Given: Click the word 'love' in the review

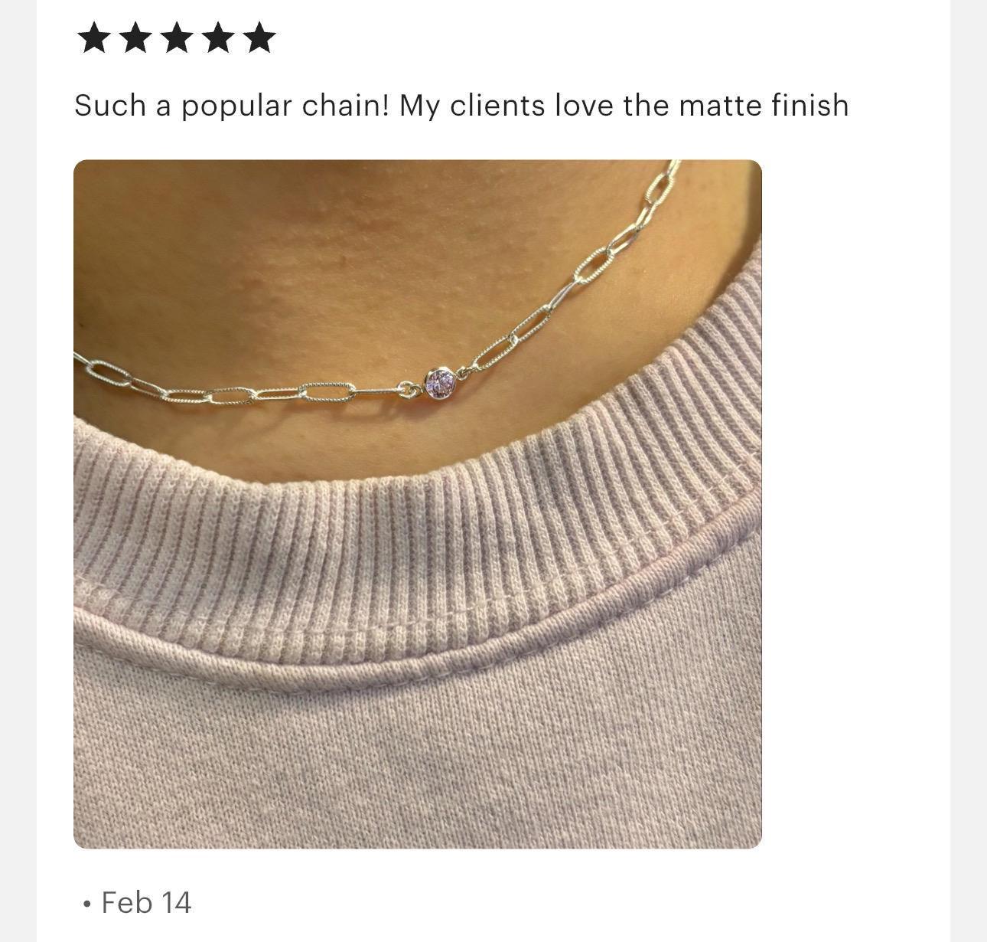Looking at the screenshot, I should click(584, 105).
